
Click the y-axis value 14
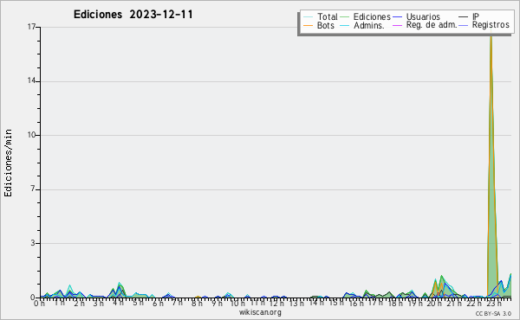tap(31, 80)
